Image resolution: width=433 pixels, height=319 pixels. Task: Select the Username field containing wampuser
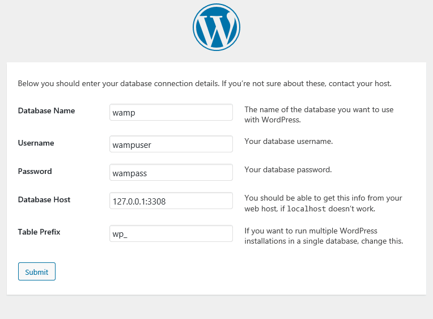point(171,144)
